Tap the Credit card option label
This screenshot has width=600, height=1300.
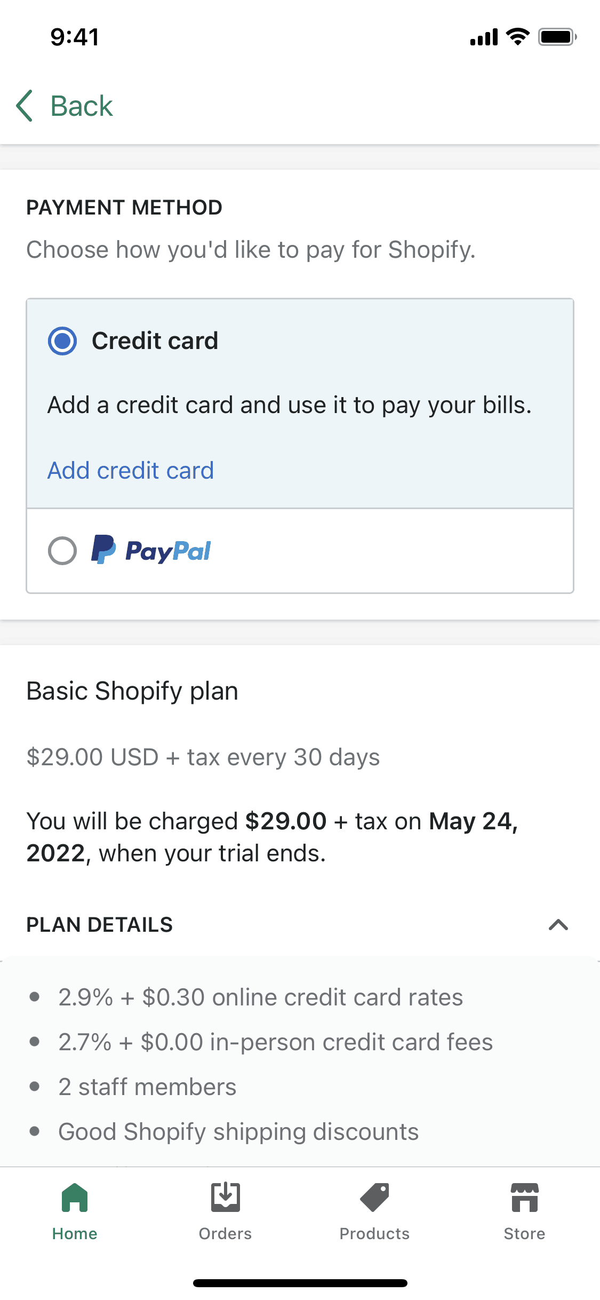[155, 341]
